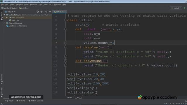Collapse the staticattributes root folder
Image resolution: width=187 pixels, height=105 pixels.
[4, 15]
